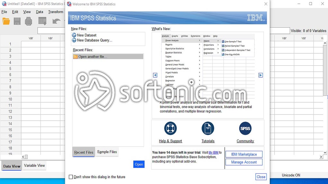The width and height of the screenshot is (328, 184).
Task: Click the first var column header
Action: click(31, 38)
